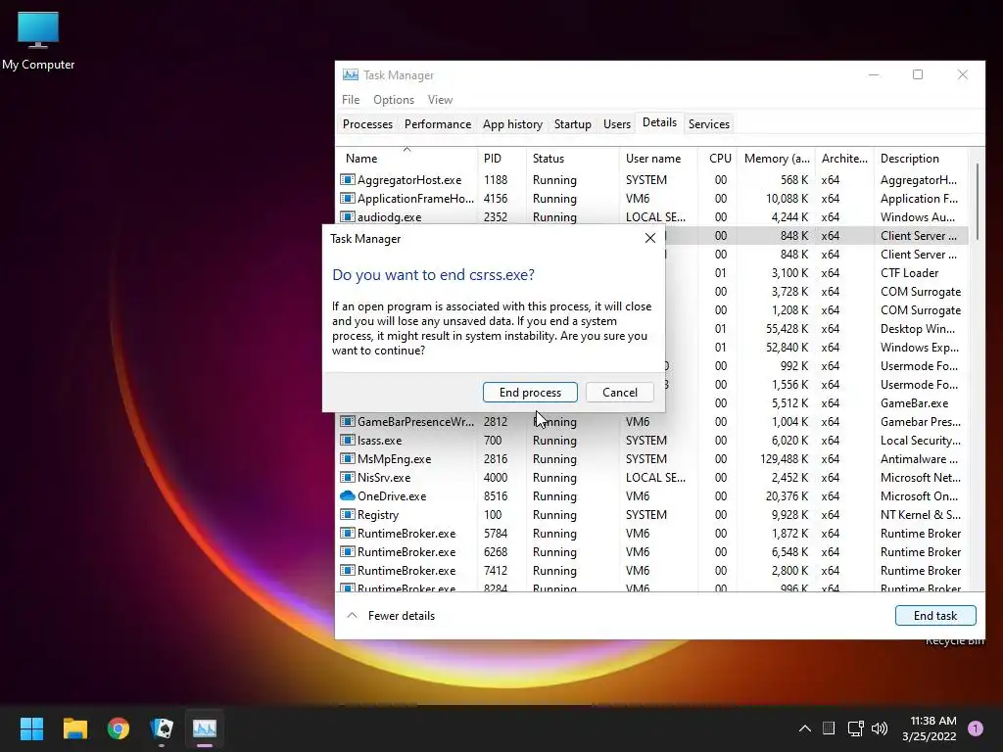The image size is (1003, 752).
Task: Open the Options menu
Action: coord(394,100)
